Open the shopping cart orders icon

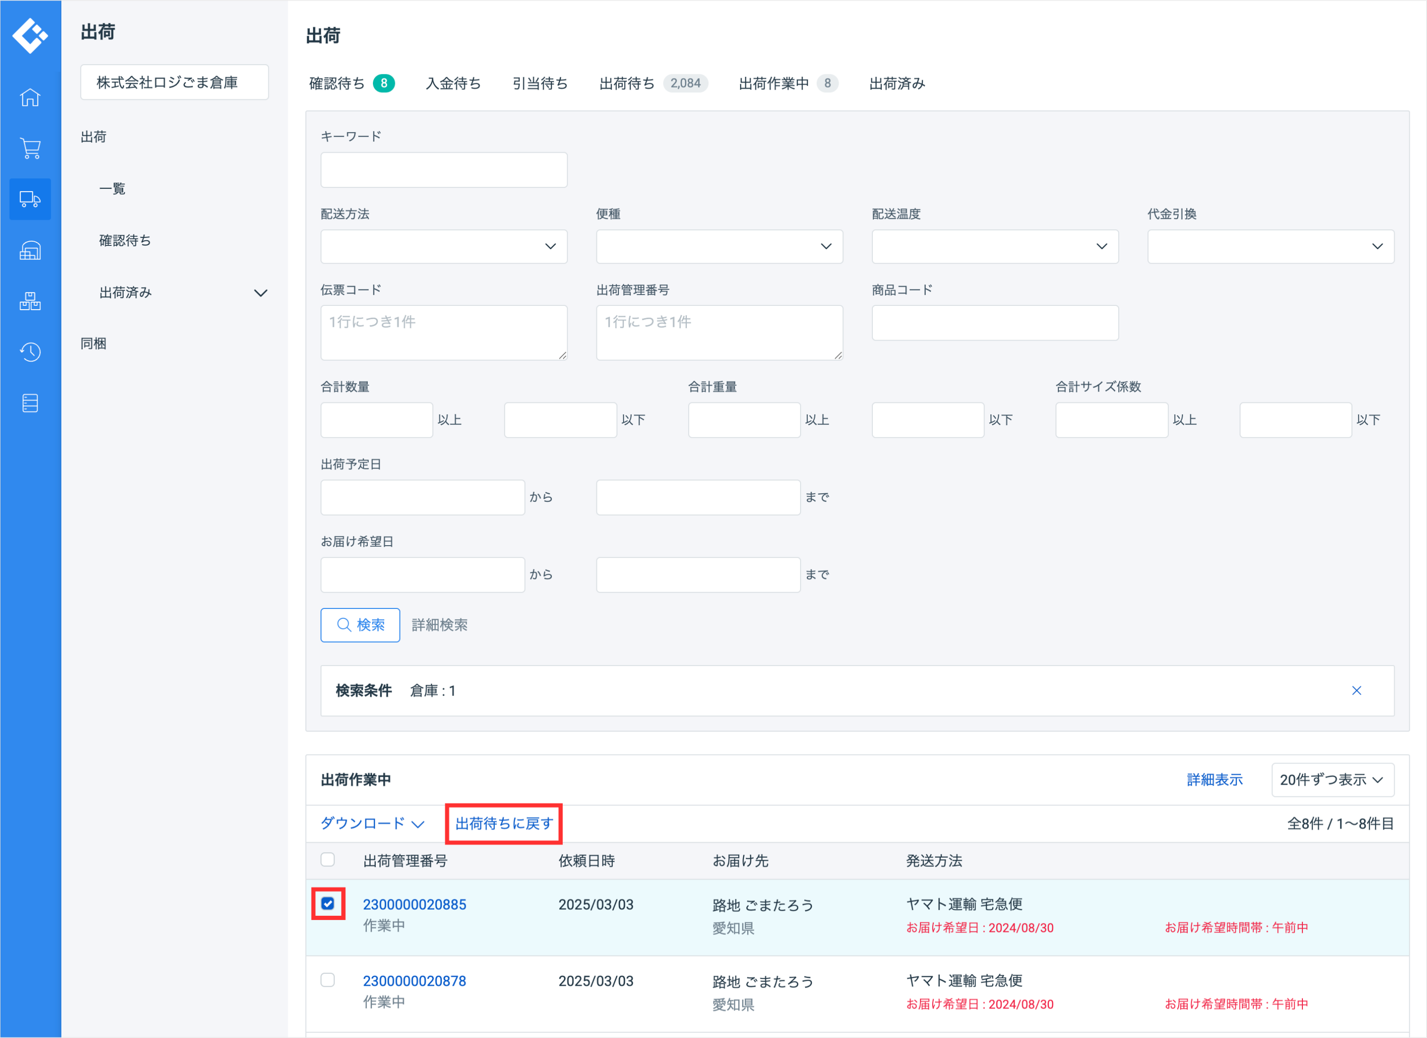[x=30, y=148]
